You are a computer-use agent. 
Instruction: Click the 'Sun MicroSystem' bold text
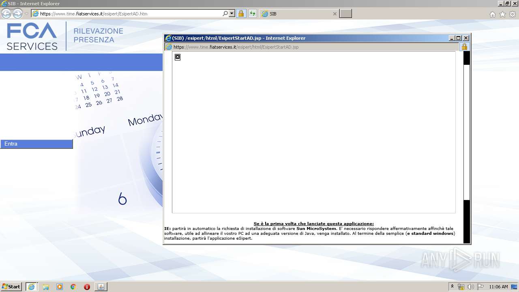pos(316,229)
